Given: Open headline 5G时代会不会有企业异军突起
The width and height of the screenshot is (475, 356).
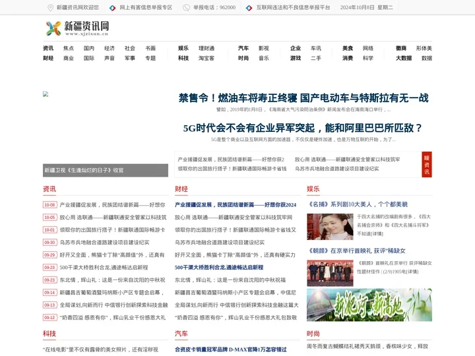Looking at the screenshot, I should pos(303,128).
